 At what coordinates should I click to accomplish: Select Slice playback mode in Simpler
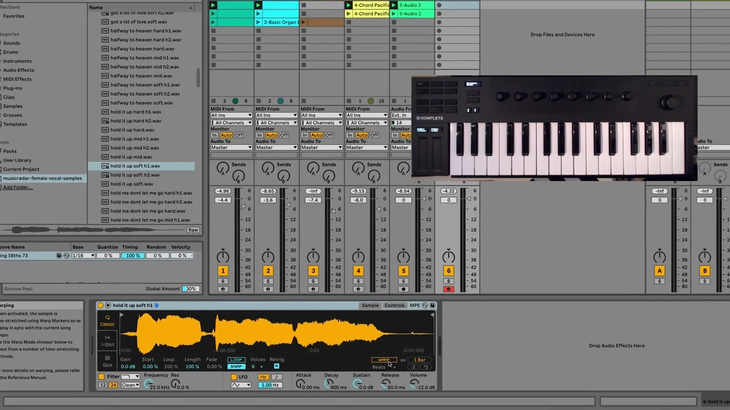pos(107,361)
